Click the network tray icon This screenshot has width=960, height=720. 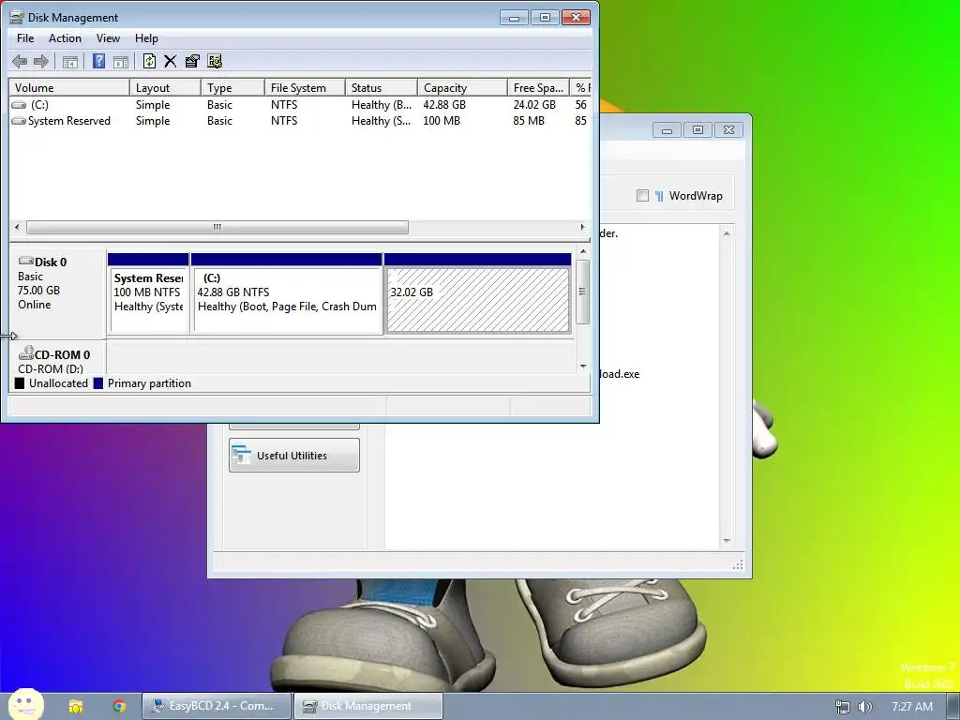843,707
